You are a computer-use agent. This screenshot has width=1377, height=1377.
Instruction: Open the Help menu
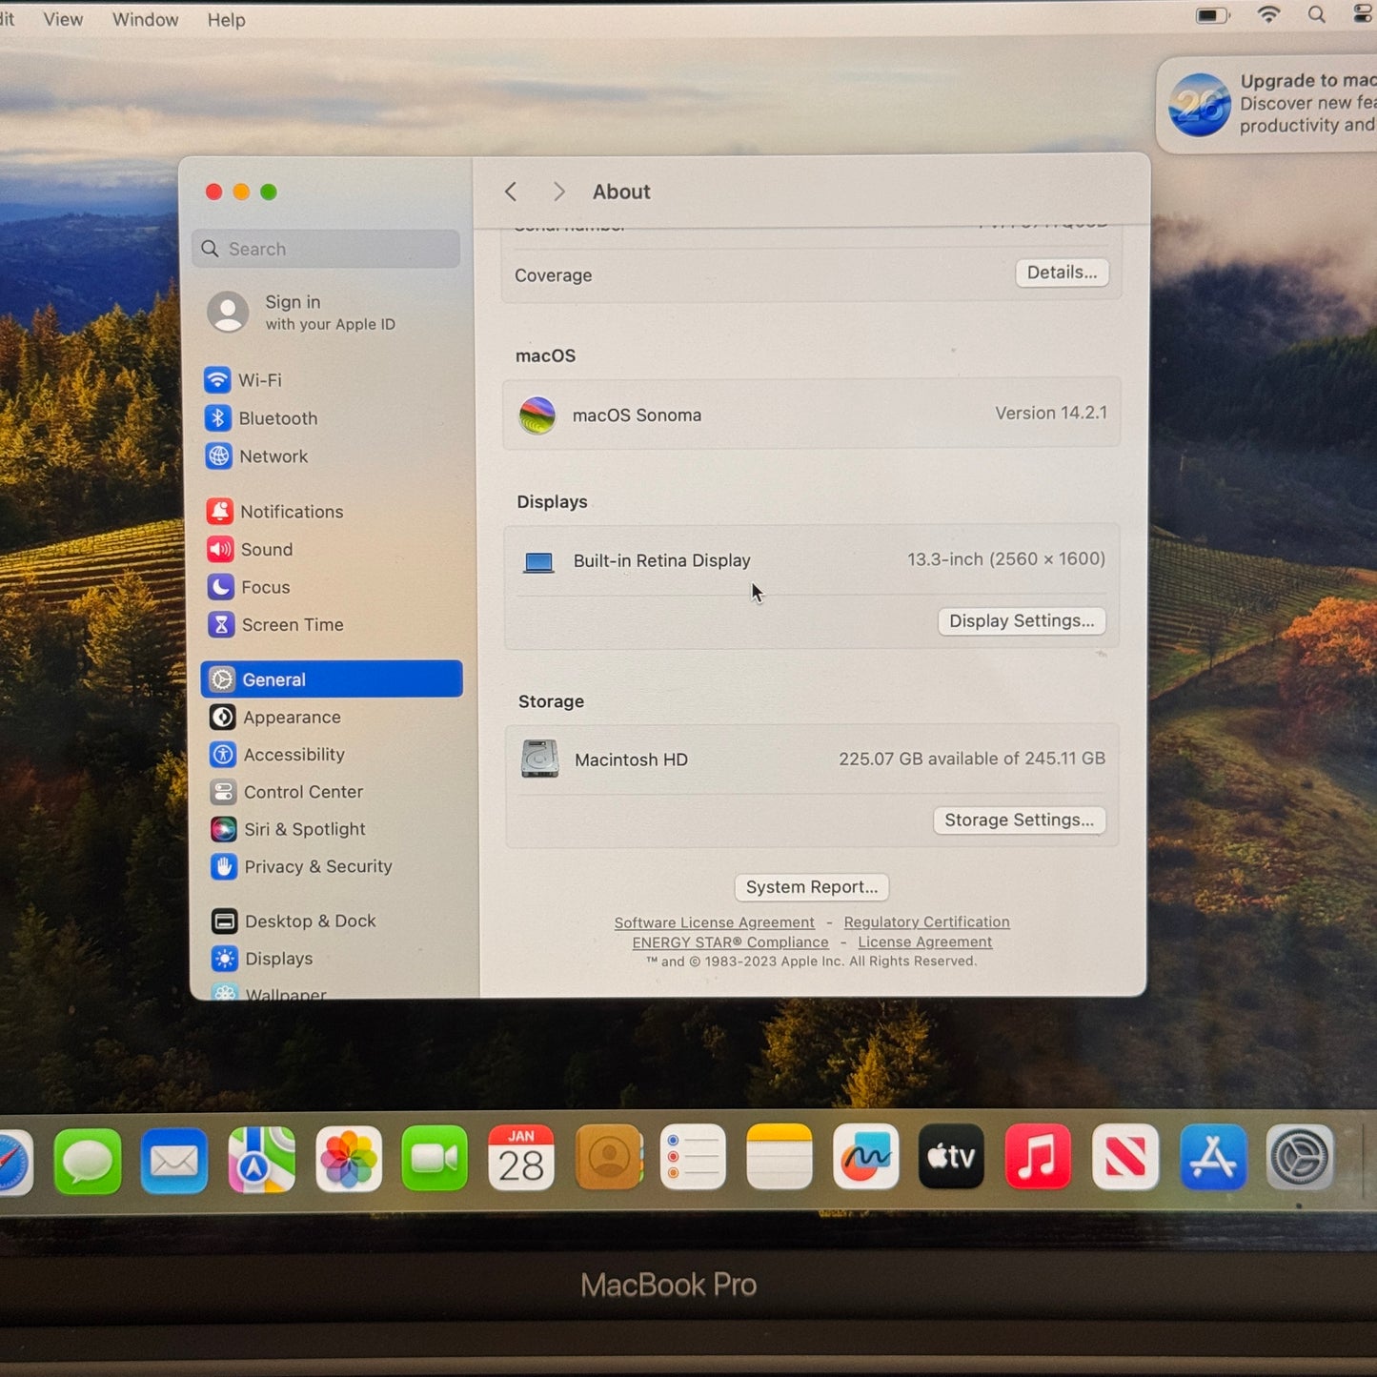226,19
